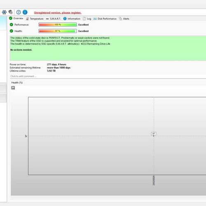Click the Unregistered version, please register link
The image size is (206, 206).
tap(58, 13)
